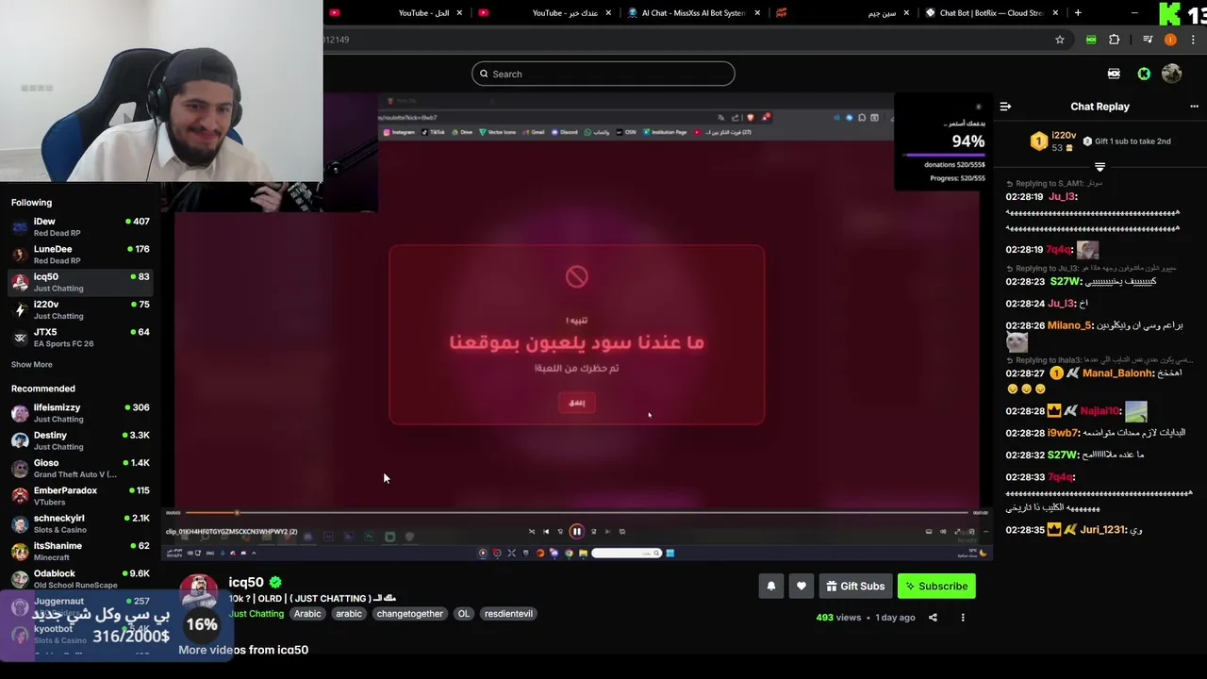Screen dimensions: 1207x679
Task: Click the capitalized Arabic tag
Action: [307, 614]
